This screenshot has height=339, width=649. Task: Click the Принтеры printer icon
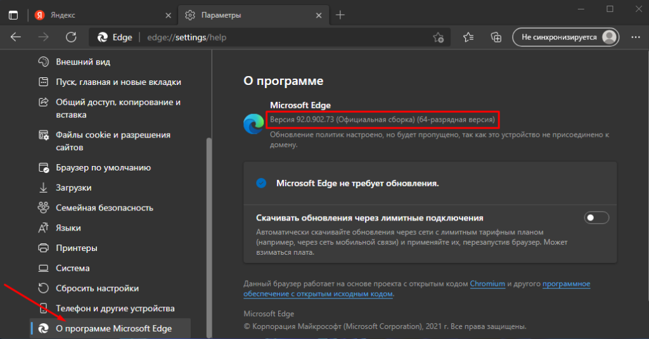click(44, 248)
